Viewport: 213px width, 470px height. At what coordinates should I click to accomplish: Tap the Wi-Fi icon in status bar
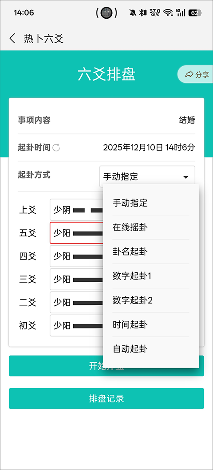pos(168,12)
